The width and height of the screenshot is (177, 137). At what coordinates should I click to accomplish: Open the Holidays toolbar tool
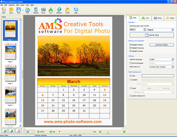(x=36, y=10)
